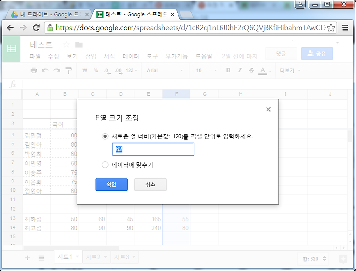Open the Chrome hamburger menu
356x271 pixels.
[345, 28]
